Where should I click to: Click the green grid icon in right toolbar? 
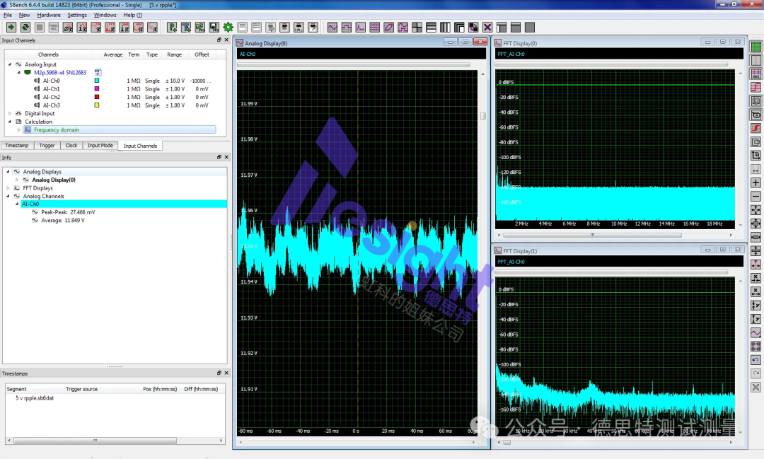click(x=756, y=47)
